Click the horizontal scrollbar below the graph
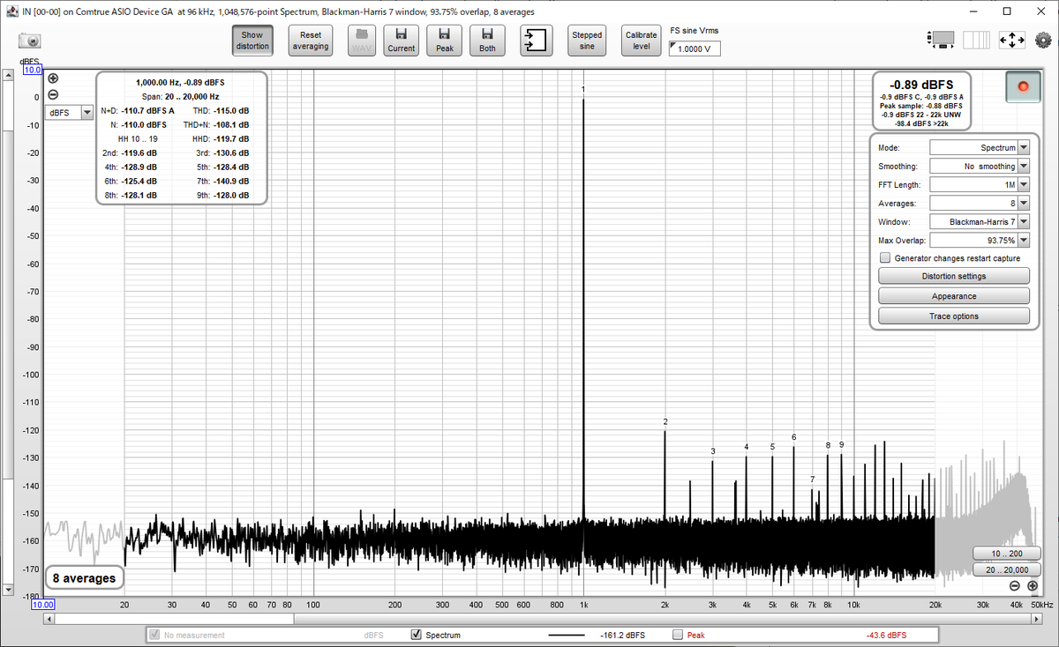Viewport: 1059px width, 647px height. pos(544,618)
